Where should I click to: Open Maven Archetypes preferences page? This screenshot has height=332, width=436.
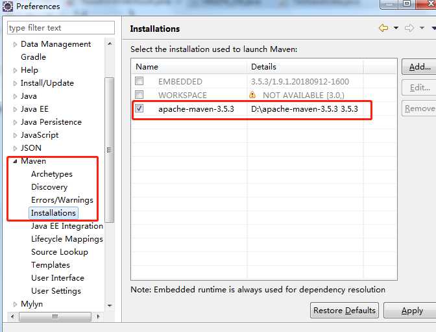pyautogui.click(x=52, y=174)
